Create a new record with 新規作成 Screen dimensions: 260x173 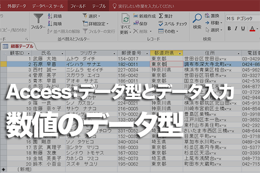coord(144,16)
